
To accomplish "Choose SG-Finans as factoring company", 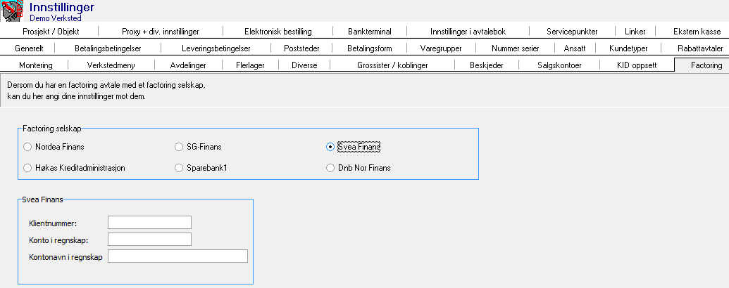I will 179,148.
